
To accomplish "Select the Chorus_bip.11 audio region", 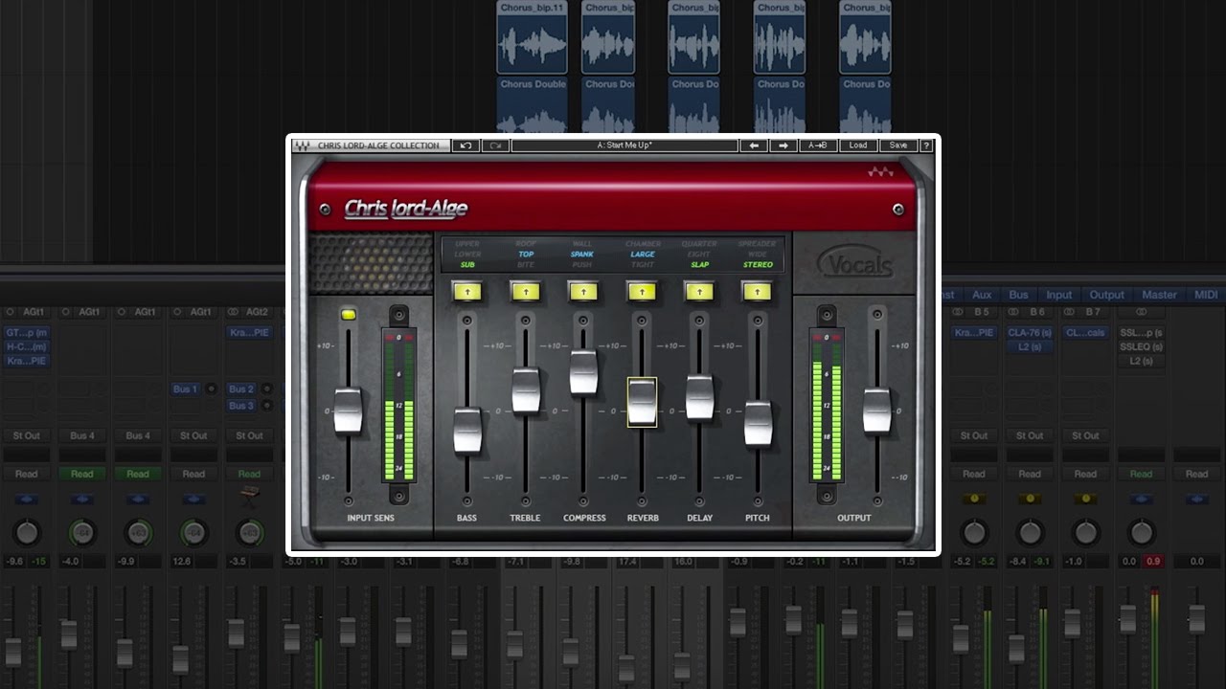I will pos(533,37).
